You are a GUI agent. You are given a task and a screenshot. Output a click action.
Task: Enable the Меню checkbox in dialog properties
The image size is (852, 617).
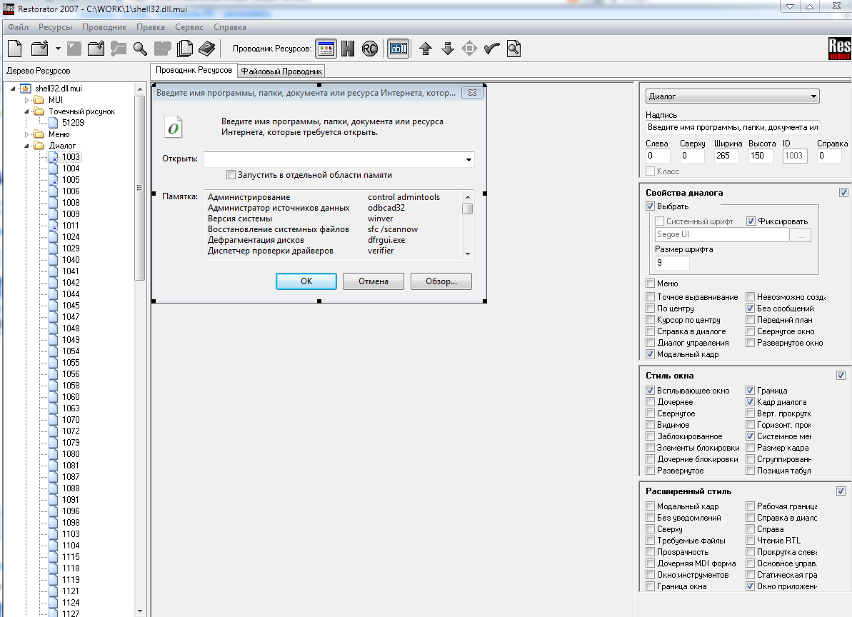pyautogui.click(x=650, y=284)
